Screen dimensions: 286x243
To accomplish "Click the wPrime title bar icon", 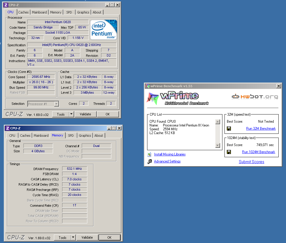I will coord(147,86).
